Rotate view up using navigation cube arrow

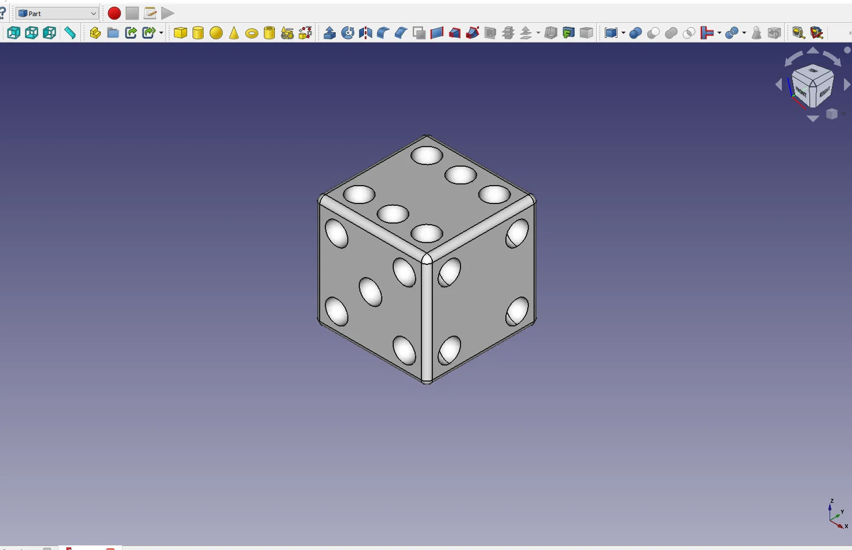coord(813,51)
